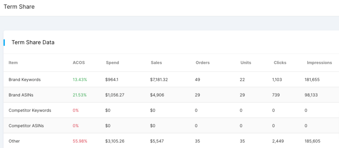
Task: Click the green 13.43% ACOS value
Action: point(79,80)
